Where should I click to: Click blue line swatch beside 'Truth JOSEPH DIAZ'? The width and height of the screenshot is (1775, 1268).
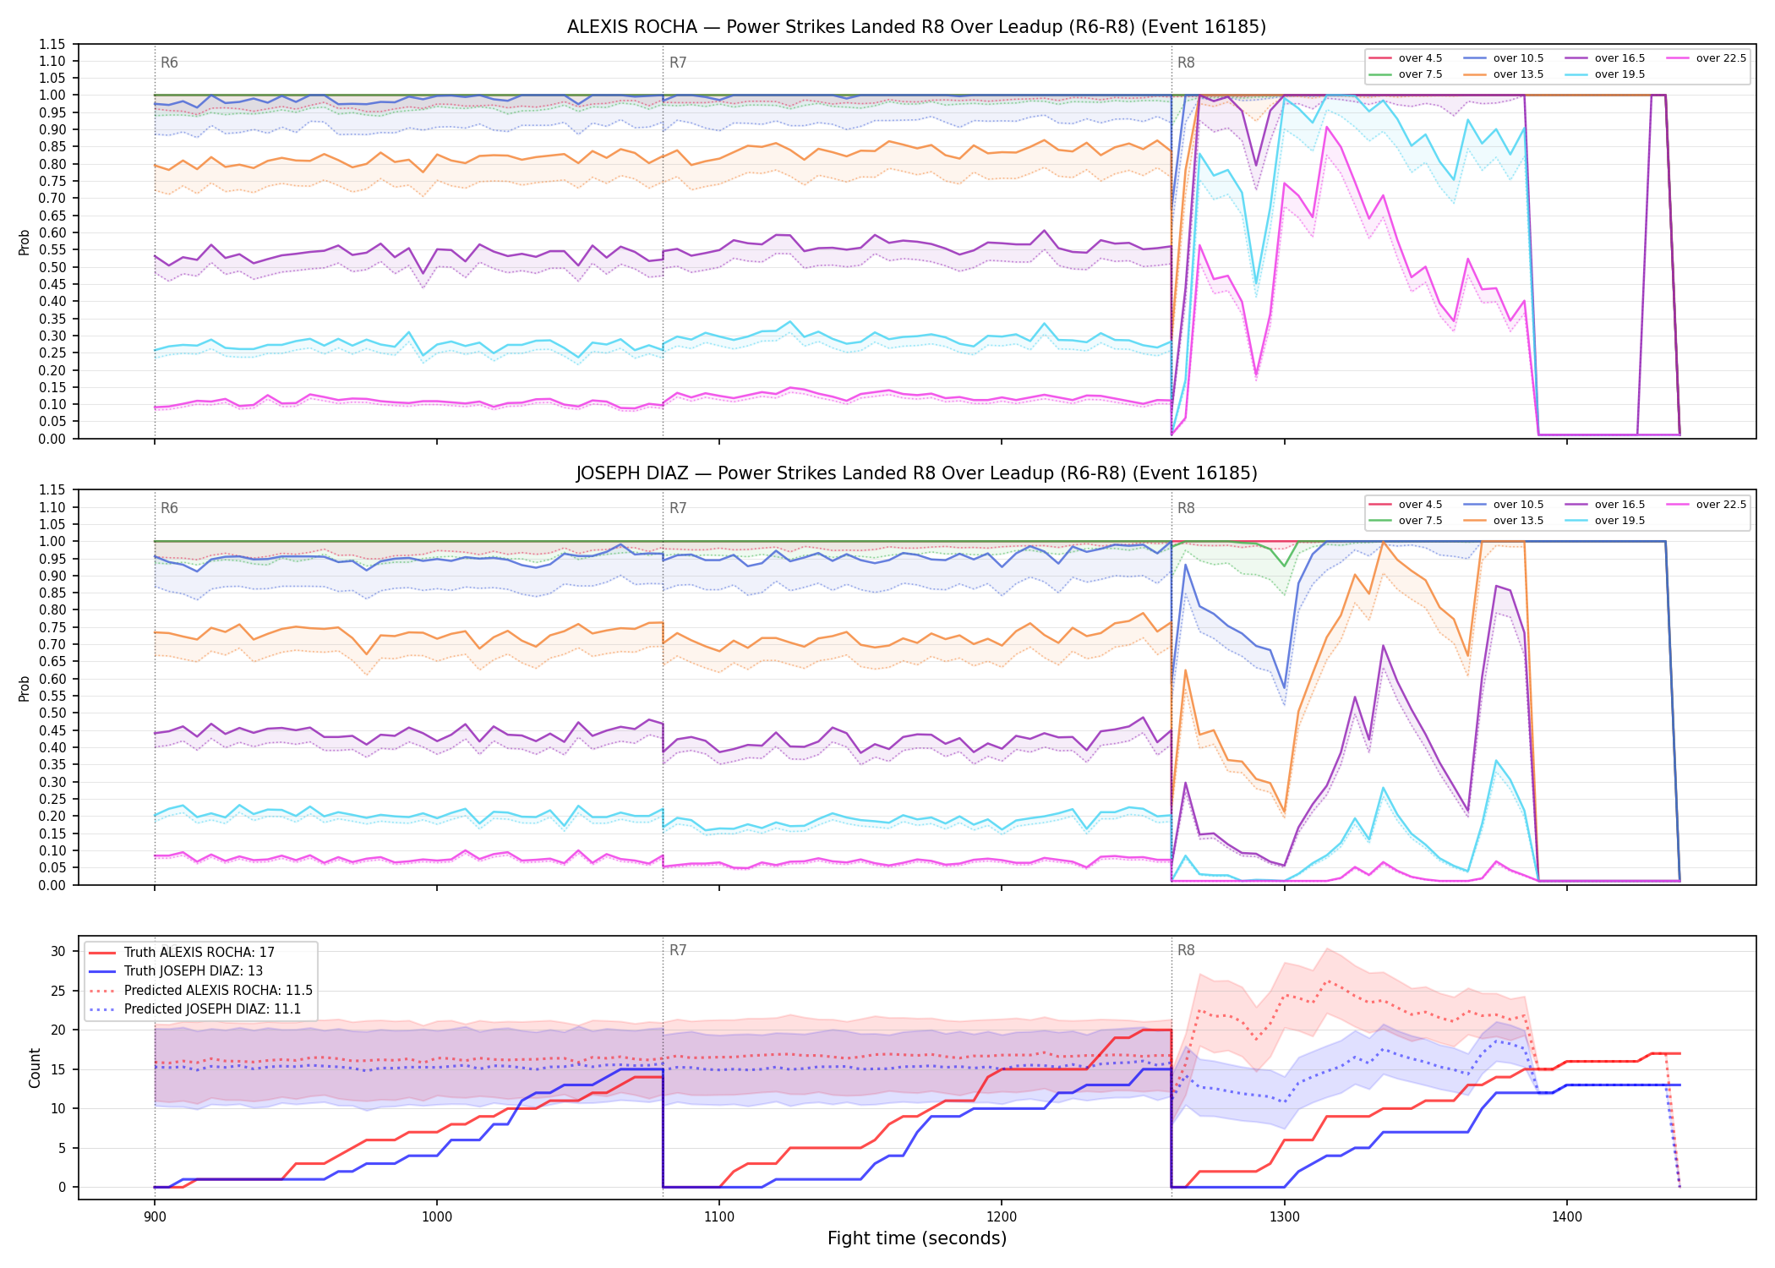tap(102, 971)
